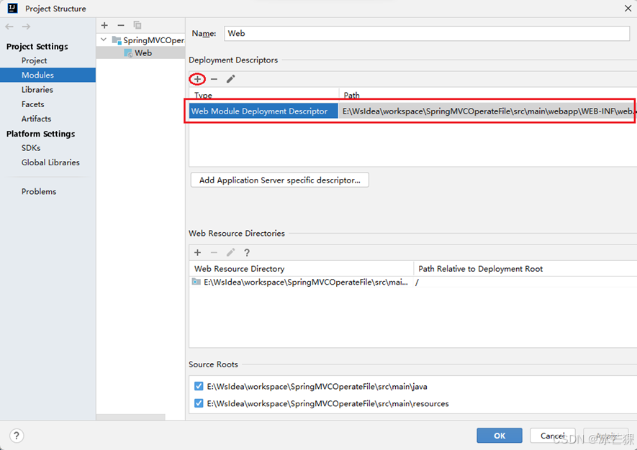Open the Problems section

pos(39,191)
